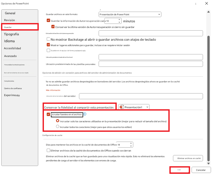Click the help question mark icon
Image resolution: width=212 pixels, height=174 pixels.
[196, 4]
